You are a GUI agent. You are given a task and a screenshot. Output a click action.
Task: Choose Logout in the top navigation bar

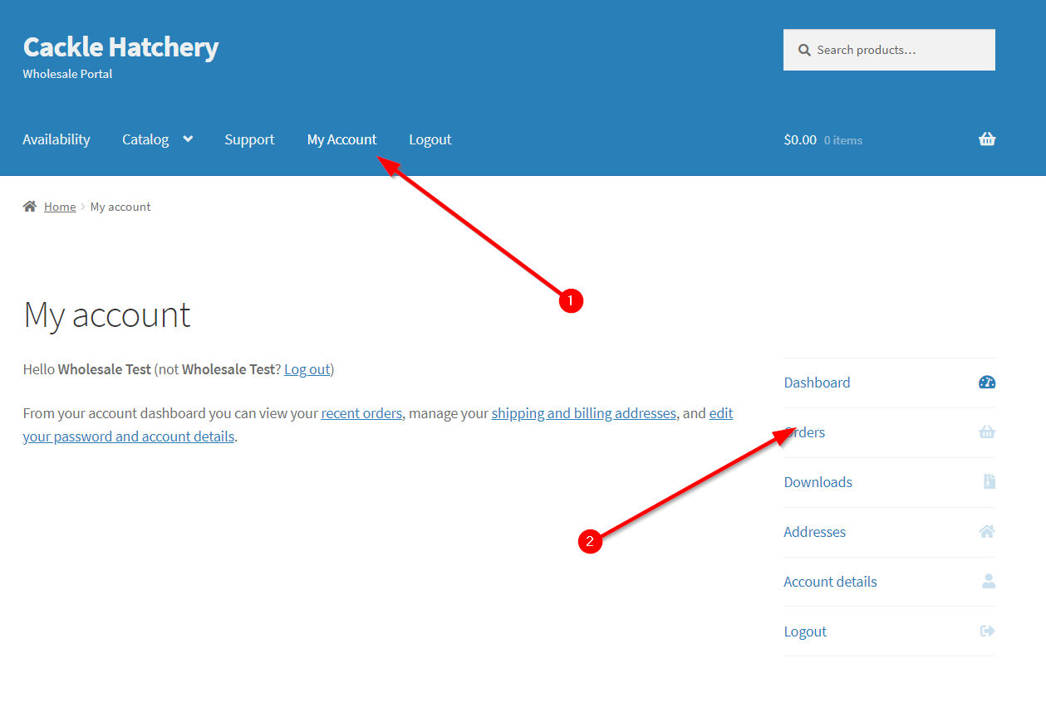pos(430,139)
